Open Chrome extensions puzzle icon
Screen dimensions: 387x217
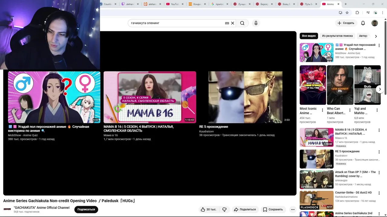(x=357, y=13)
